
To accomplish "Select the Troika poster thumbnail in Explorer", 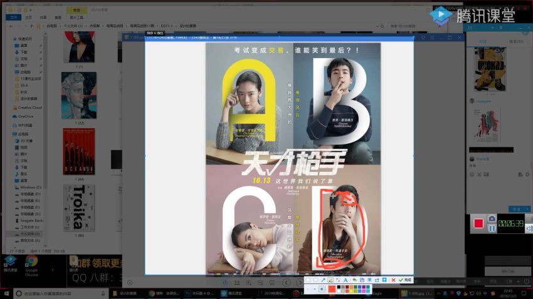I will [x=79, y=208].
